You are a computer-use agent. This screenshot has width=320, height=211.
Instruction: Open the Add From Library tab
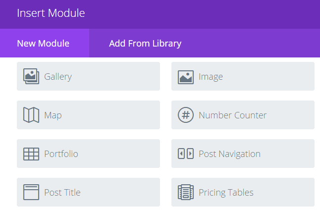point(145,43)
